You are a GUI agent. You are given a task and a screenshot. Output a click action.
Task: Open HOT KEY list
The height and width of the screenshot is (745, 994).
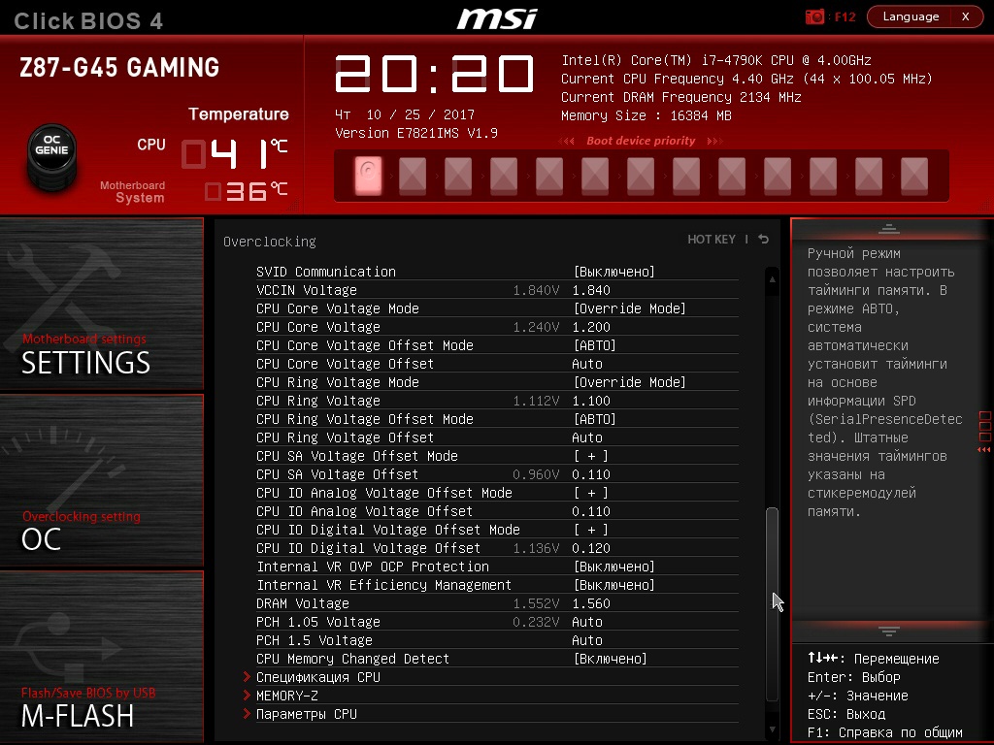712,239
